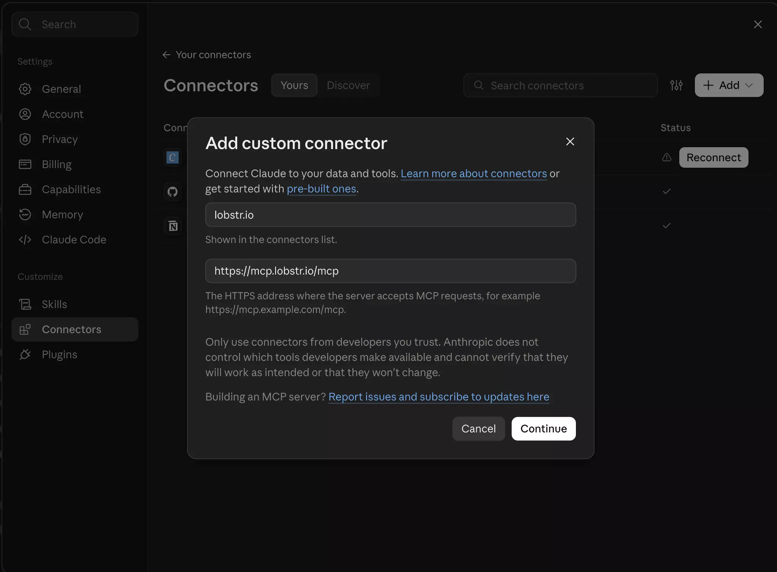Screen dimensions: 777x572
Task: Focus the Search connectors field
Action: (x=561, y=85)
